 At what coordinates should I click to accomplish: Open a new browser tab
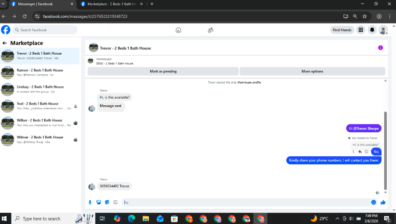click(x=152, y=4)
